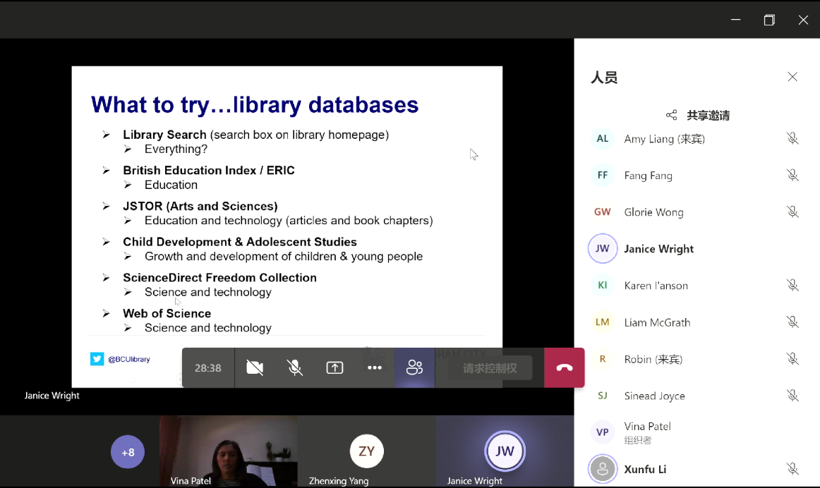Click the @BCUlibrary handle on the slide

pos(129,360)
